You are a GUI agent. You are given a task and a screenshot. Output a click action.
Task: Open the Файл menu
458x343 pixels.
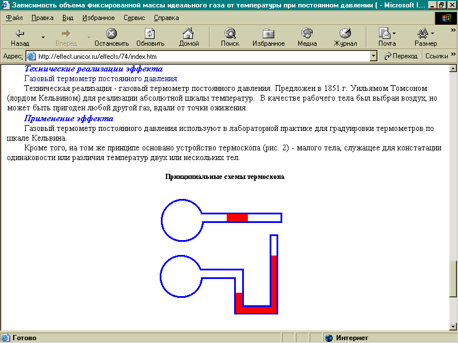(x=14, y=18)
